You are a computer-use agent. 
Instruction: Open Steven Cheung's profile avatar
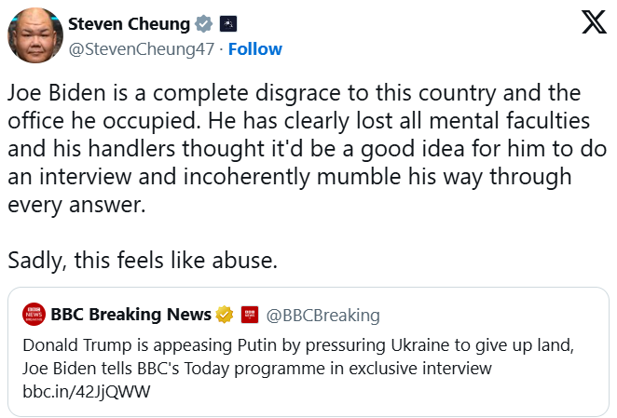[34, 36]
